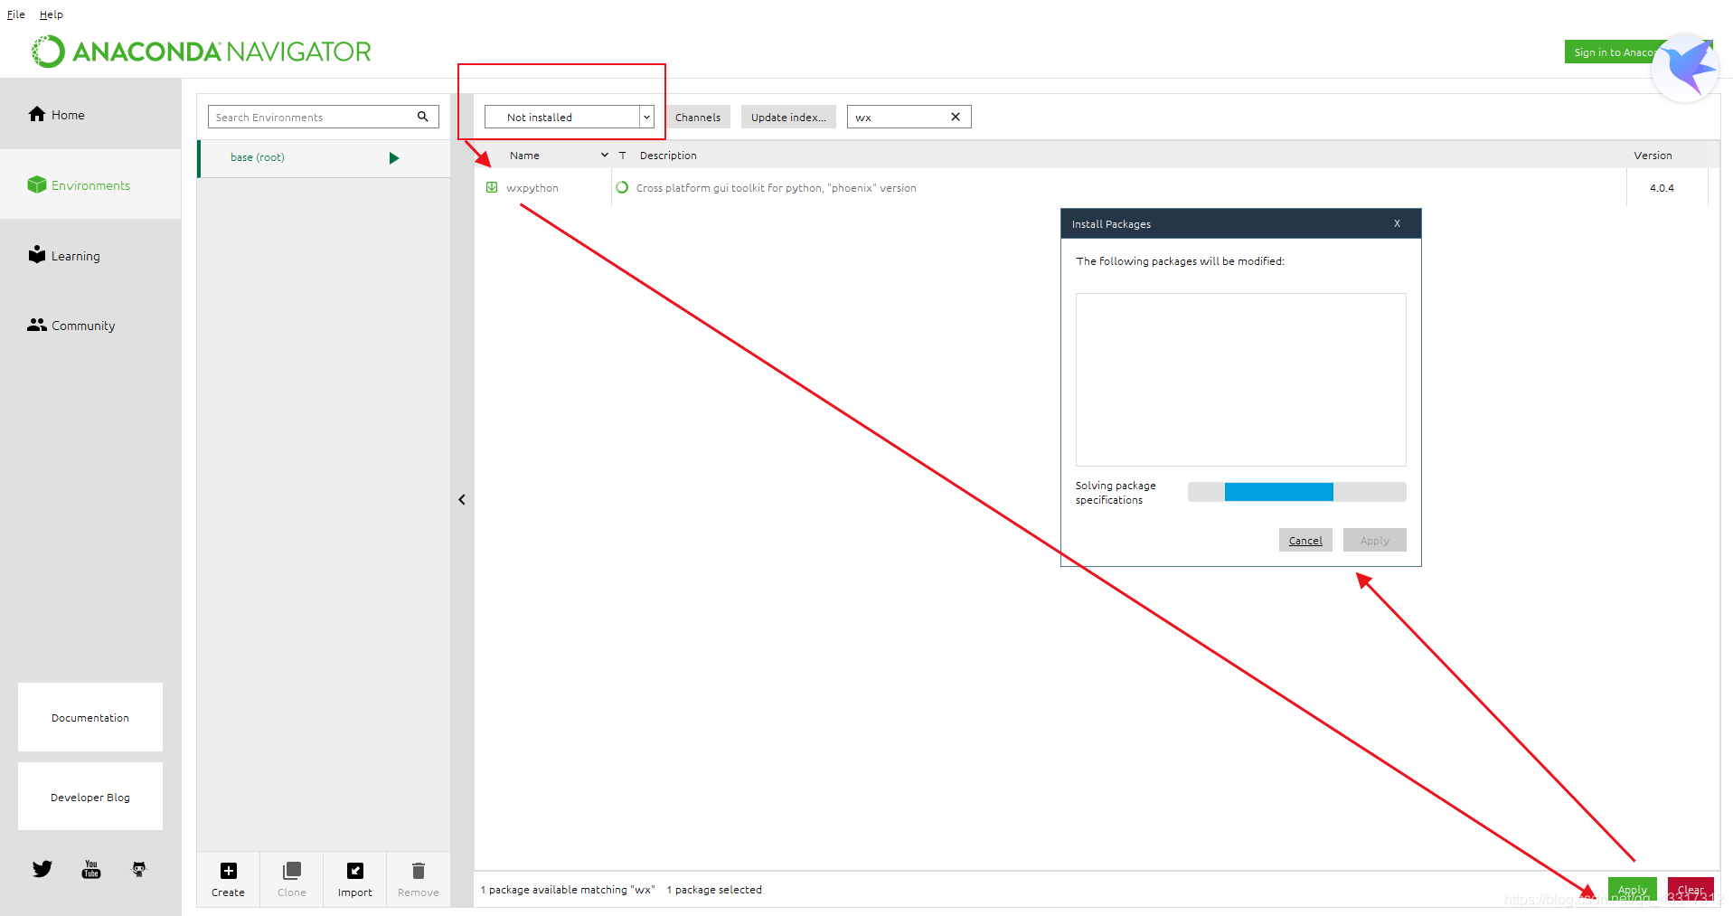Close the Install Packages dialog

(1397, 223)
